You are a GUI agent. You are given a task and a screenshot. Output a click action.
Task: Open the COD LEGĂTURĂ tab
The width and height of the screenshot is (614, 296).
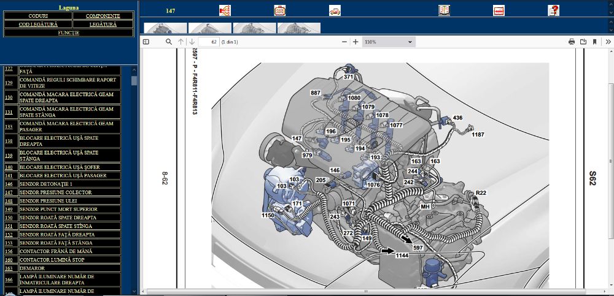pyautogui.click(x=38, y=25)
